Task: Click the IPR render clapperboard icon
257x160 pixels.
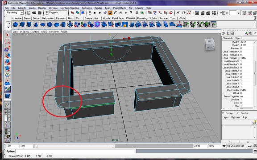Action: coord(208,13)
